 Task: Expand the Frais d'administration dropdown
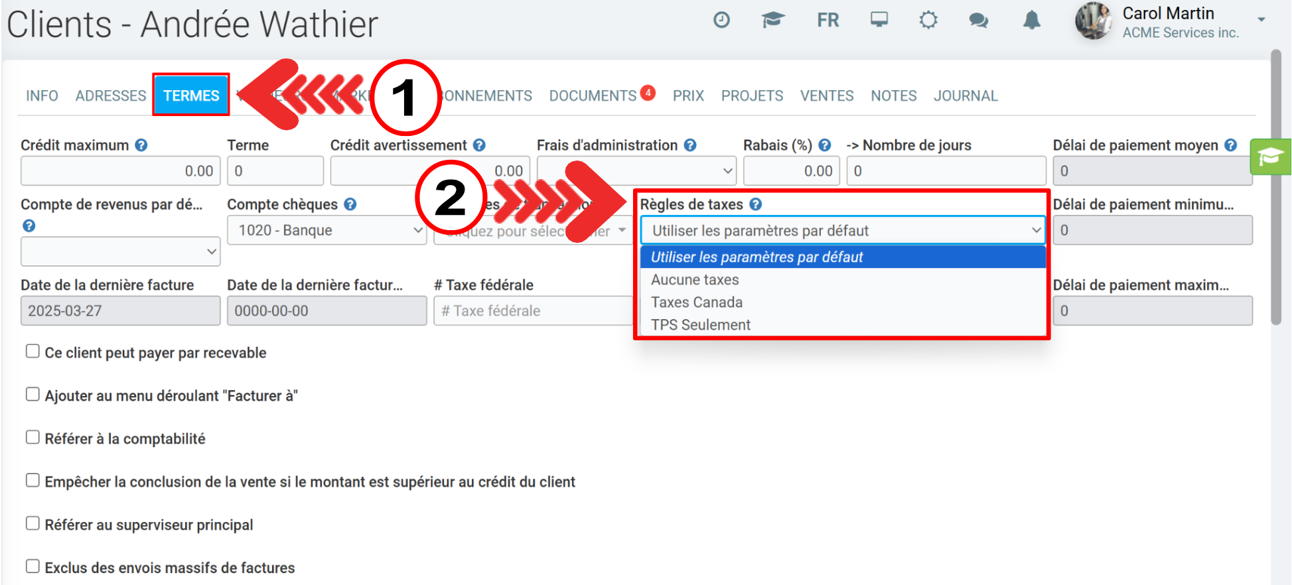pyautogui.click(x=636, y=171)
